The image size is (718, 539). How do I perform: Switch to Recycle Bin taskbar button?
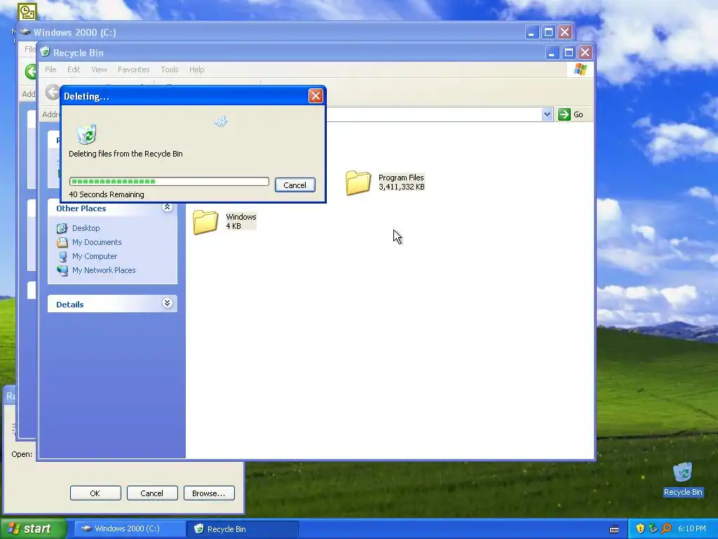[x=243, y=529]
